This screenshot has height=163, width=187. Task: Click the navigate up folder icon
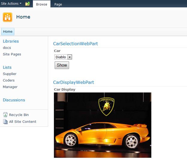pyautogui.click(x=28, y=4)
